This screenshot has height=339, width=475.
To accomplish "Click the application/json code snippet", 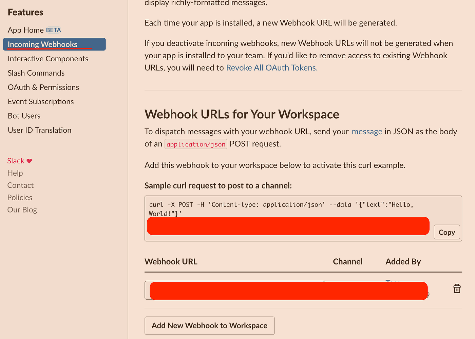I will [196, 144].
